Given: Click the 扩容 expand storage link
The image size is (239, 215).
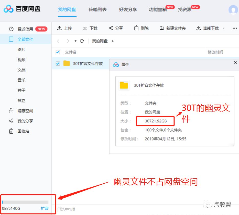Looking at the screenshot, I should point(45,208).
